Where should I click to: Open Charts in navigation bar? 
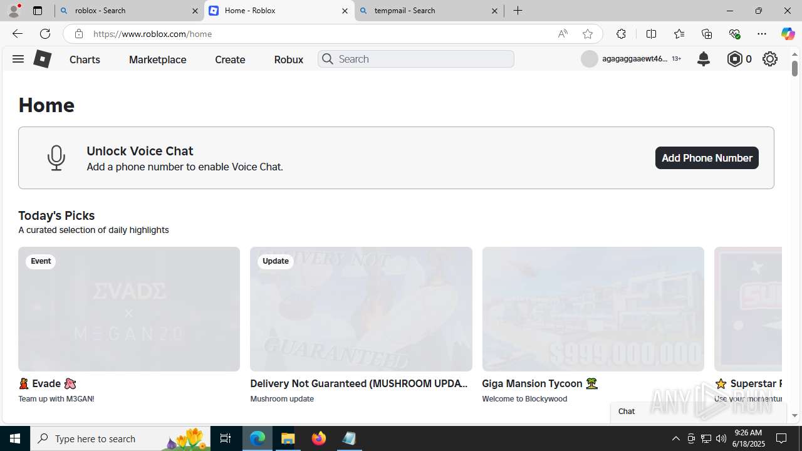pyautogui.click(x=85, y=60)
